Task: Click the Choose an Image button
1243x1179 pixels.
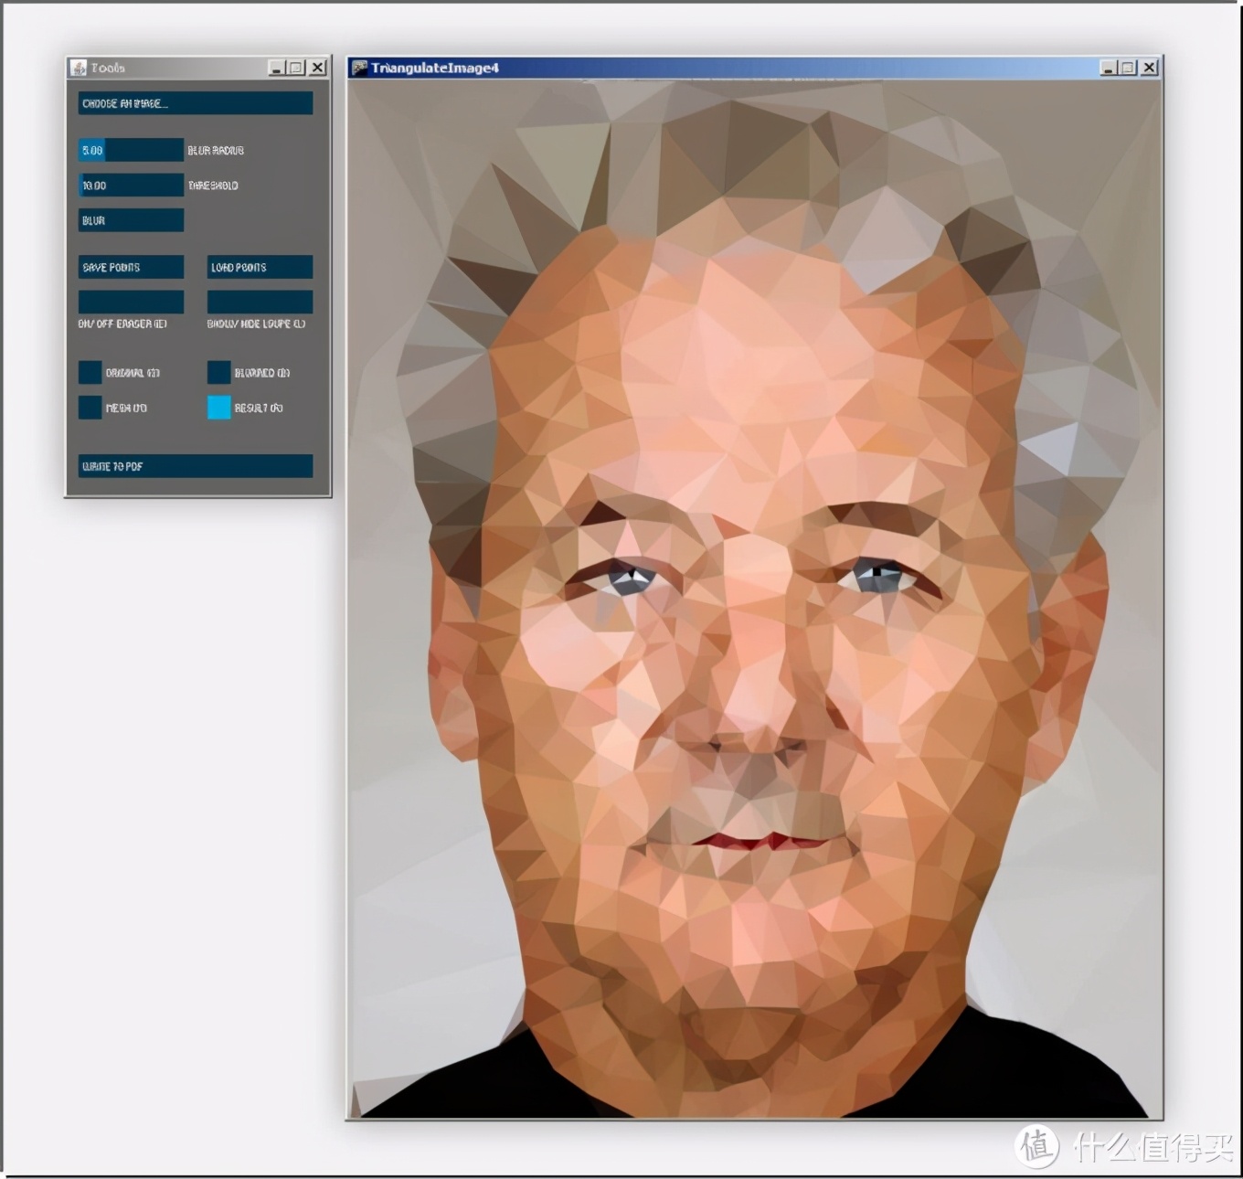Action: [x=195, y=103]
